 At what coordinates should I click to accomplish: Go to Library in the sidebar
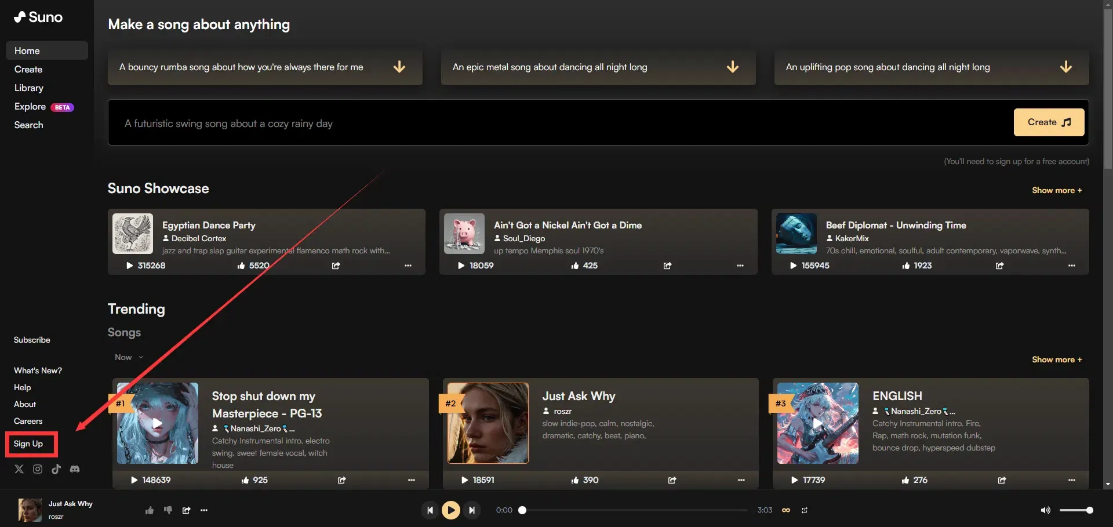coord(29,88)
